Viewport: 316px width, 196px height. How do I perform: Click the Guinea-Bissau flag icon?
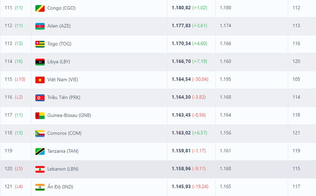pyautogui.click(x=40, y=115)
